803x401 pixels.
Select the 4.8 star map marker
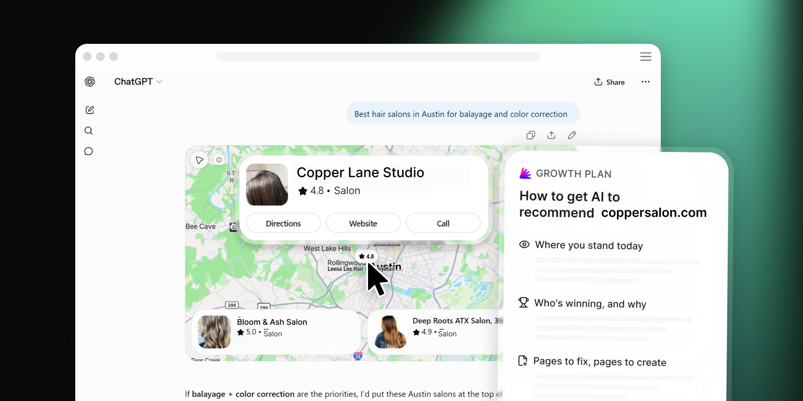click(x=366, y=256)
